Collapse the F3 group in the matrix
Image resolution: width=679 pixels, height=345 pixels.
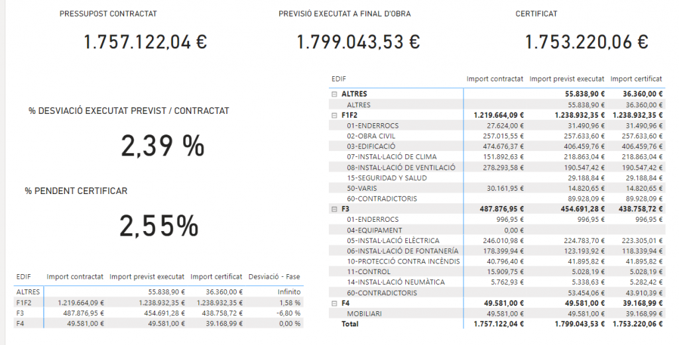click(335, 209)
